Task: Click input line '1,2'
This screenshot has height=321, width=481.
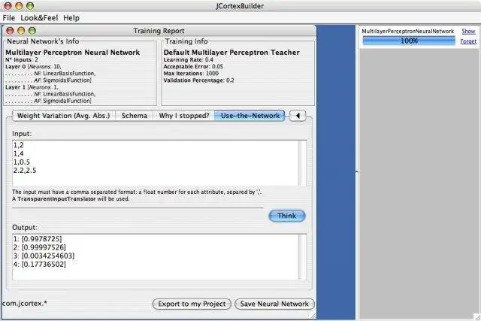Action: click(x=18, y=145)
